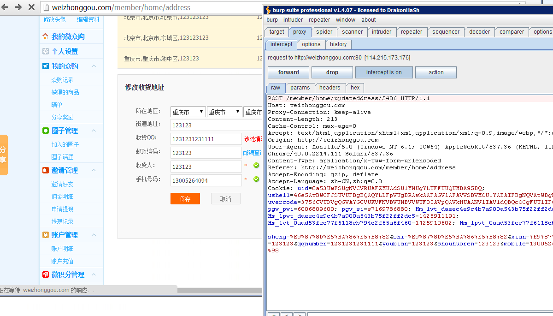Open the burp menu in Burp Suite

point(272,20)
